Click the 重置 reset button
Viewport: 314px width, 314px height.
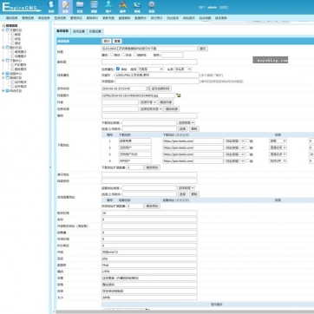117,41
